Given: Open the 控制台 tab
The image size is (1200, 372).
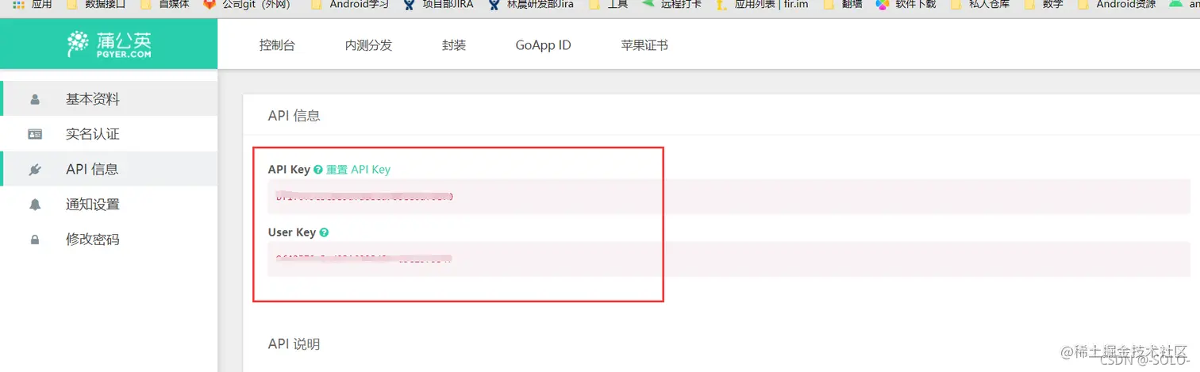Looking at the screenshot, I should pyautogui.click(x=277, y=45).
